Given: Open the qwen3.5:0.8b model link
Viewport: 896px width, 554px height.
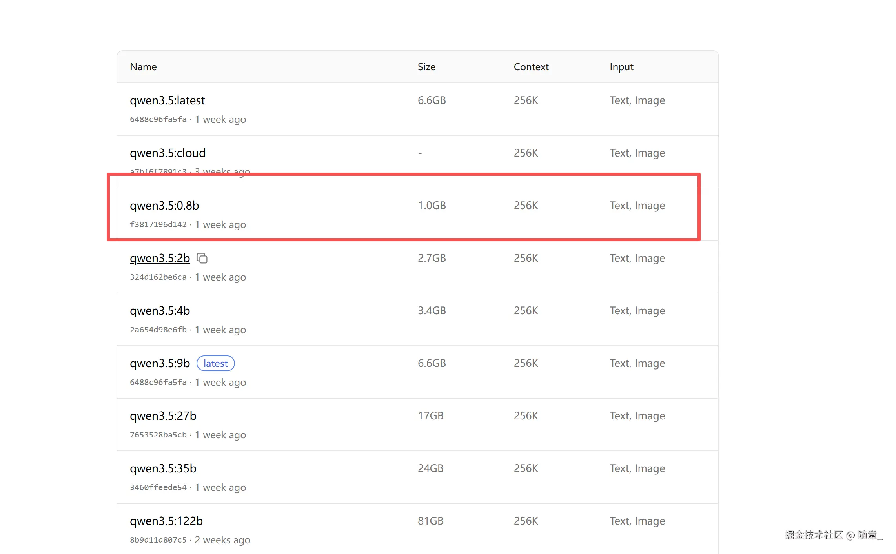Looking at the screenshot, I should pyautogui.click(x=164, y=206).
